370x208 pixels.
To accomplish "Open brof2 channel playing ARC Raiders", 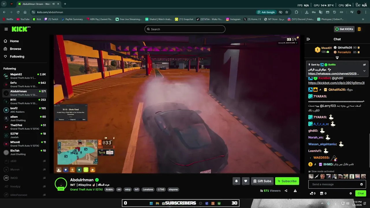I will coord(25,110).
